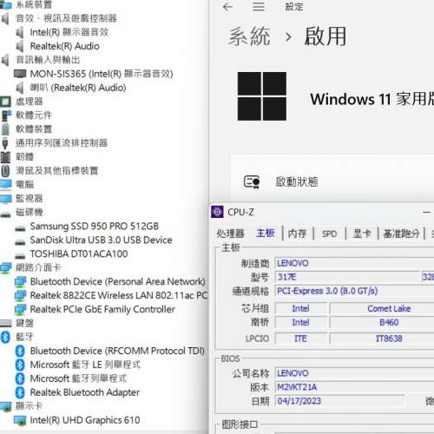Select 喇叭 (Realtek(R) Audio) device
The height and width of the screenshot is (434, 434).
78,88
